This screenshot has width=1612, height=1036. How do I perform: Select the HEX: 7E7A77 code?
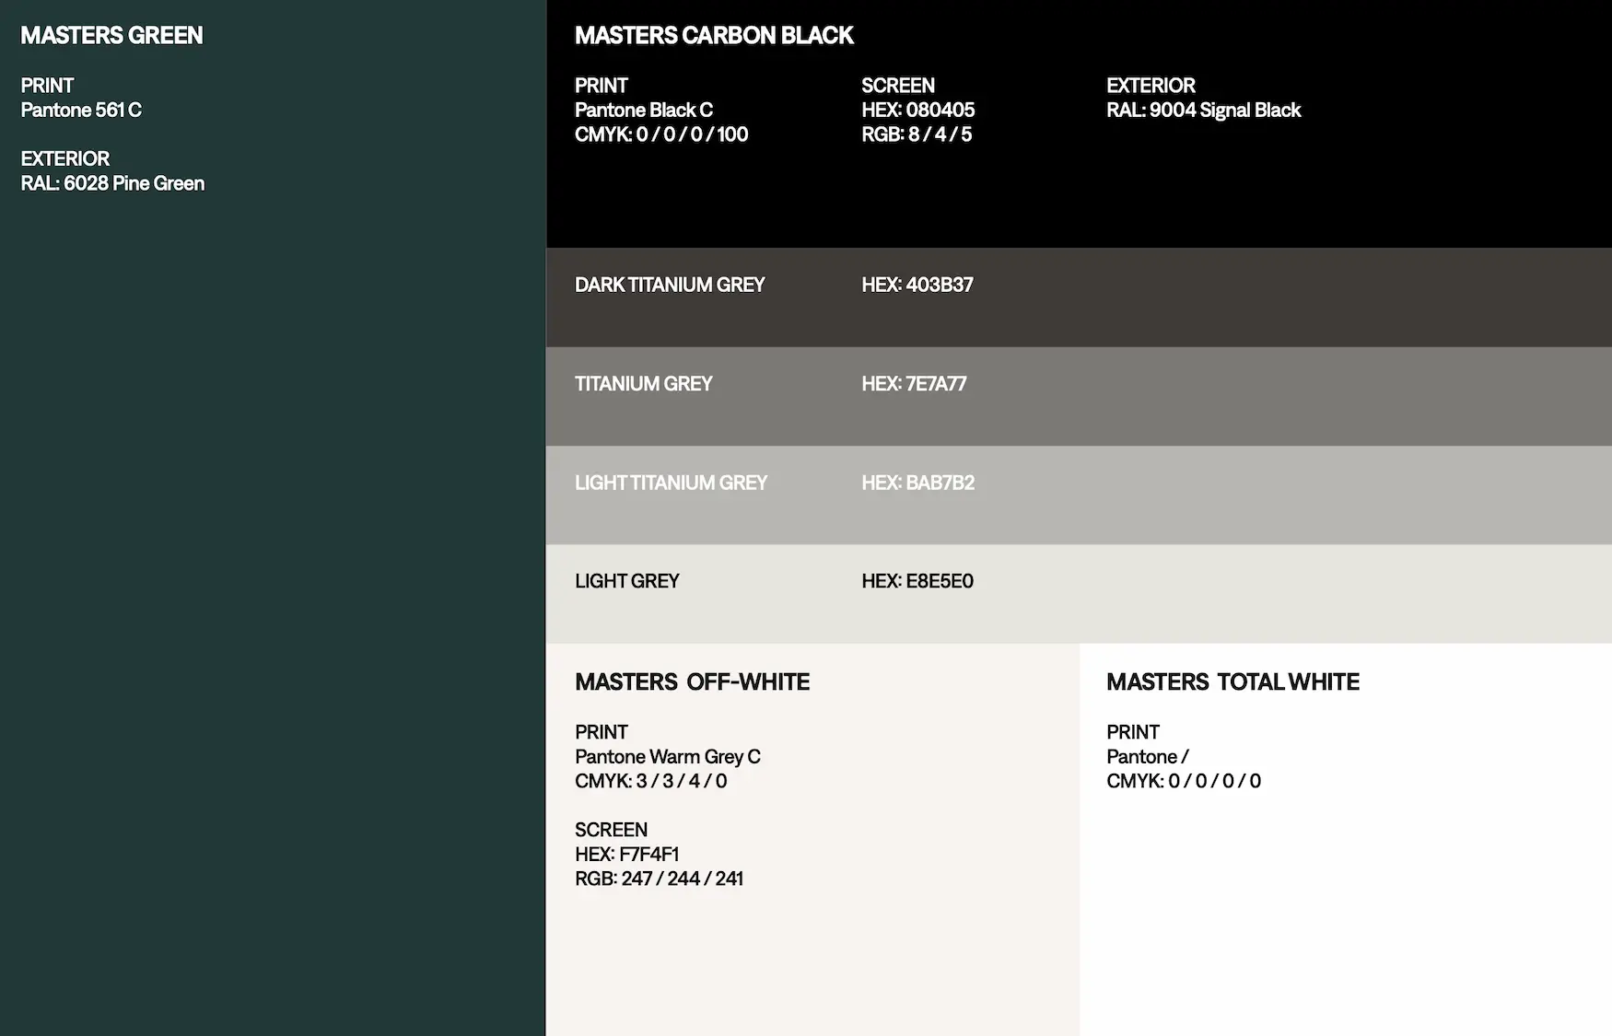(x=914, y=384)
